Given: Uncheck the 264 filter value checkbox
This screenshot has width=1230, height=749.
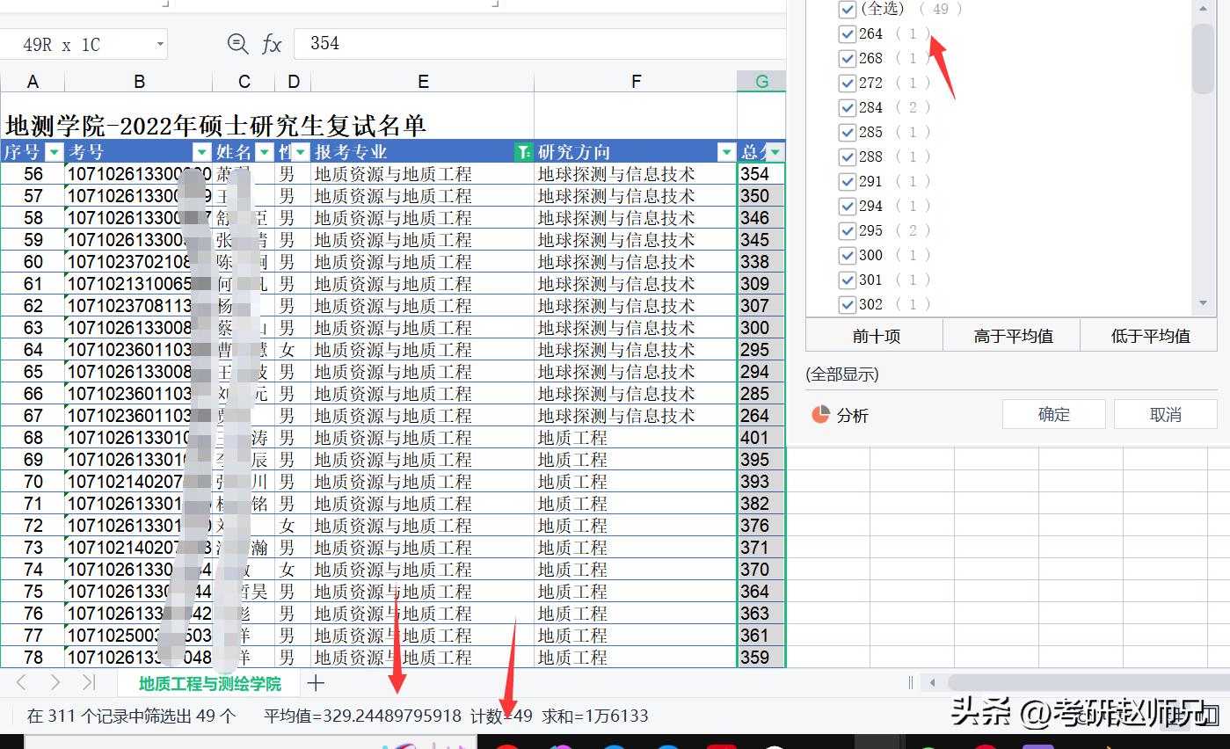Looking at the screenshot, I should coord(848,34).
